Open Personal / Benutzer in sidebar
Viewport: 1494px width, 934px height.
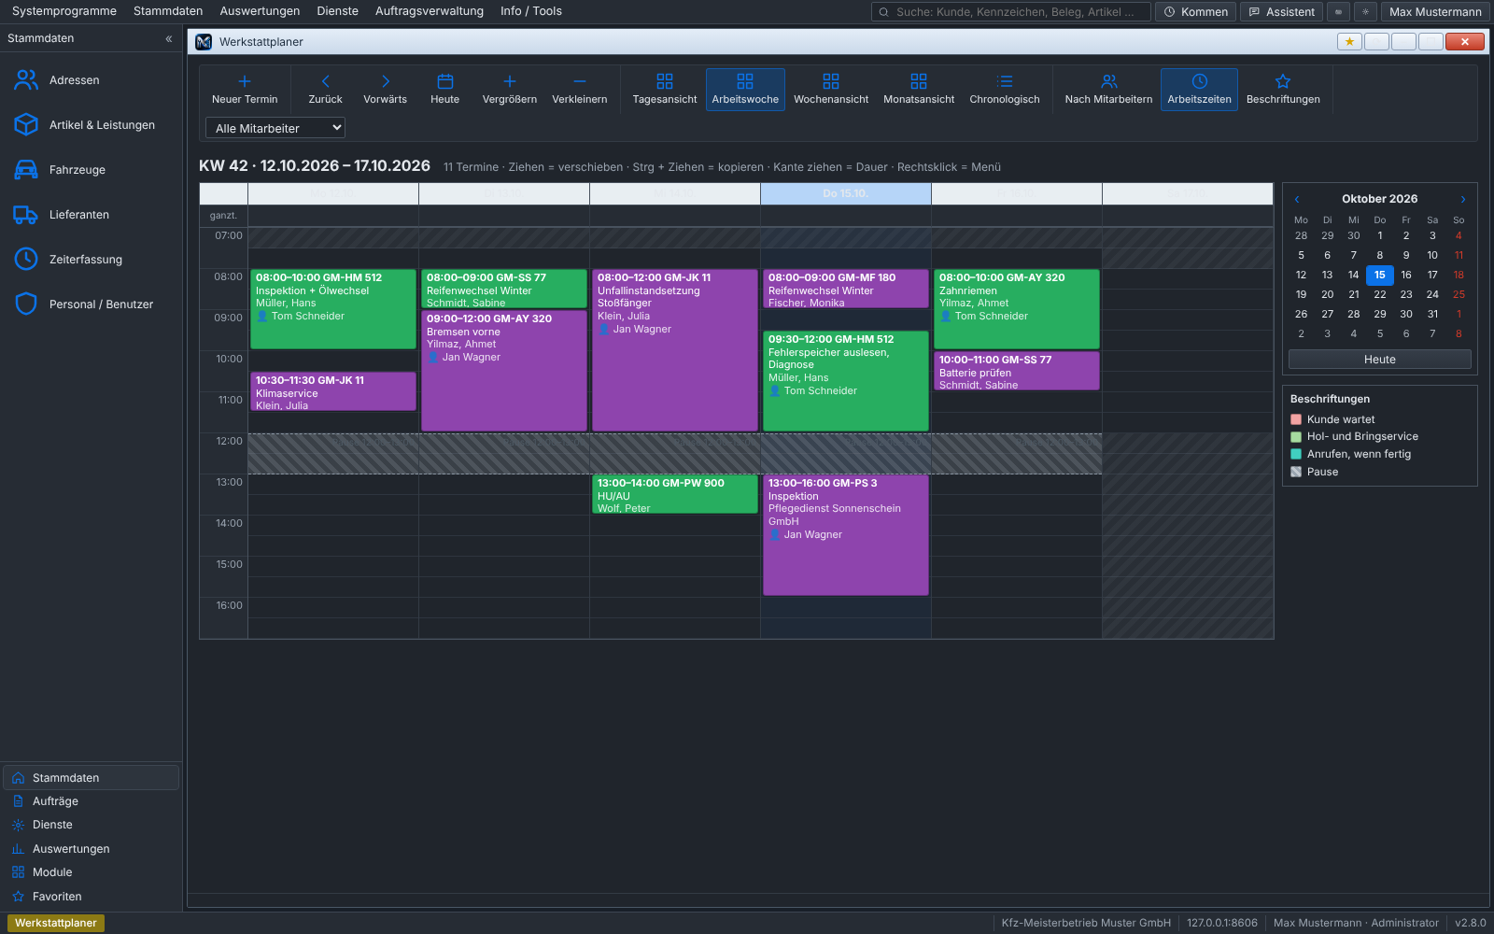pyautogui.click(x=92, y=304)
